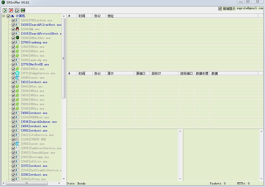265x187 pixels.
Task: Click the 360 browser icon for [5004]360se.exe
Action: tap(17, 104)
